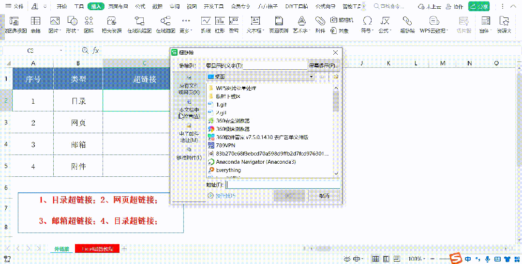Screen dimensions: 522x264
Task: Click the 文本框 text box icon
Action: point(255,21)
